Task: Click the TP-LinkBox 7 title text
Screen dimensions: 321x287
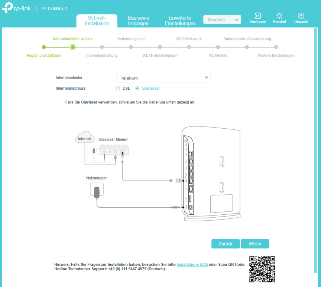Action: 54,9
